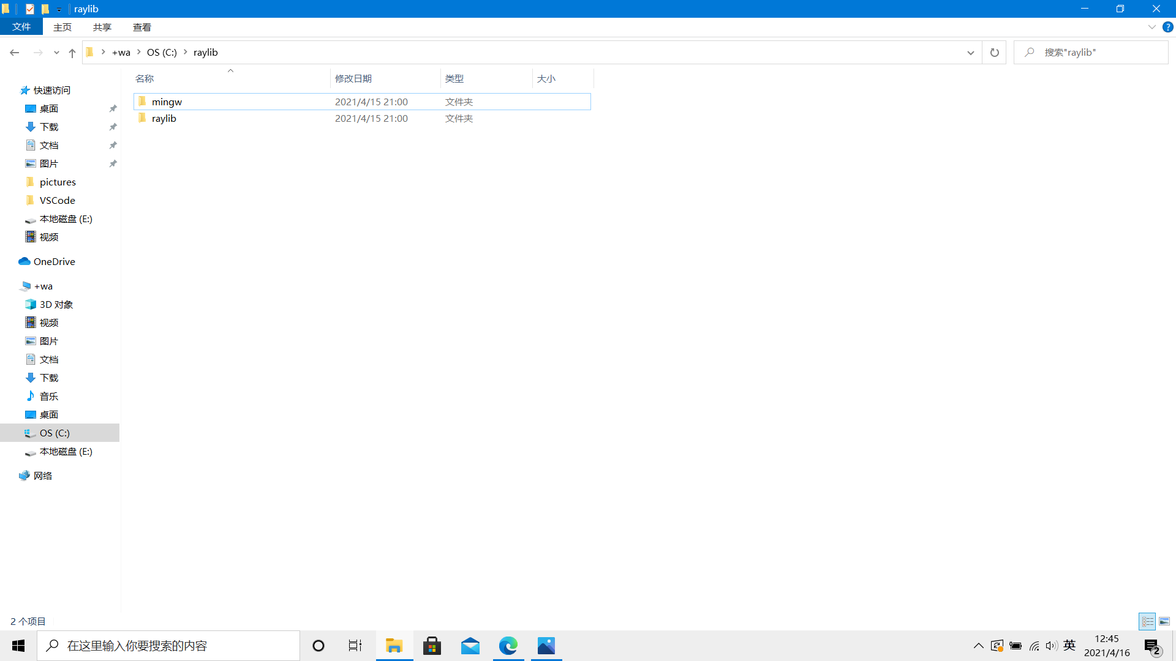Refresh the raylib folder view

tap(994, 53)
